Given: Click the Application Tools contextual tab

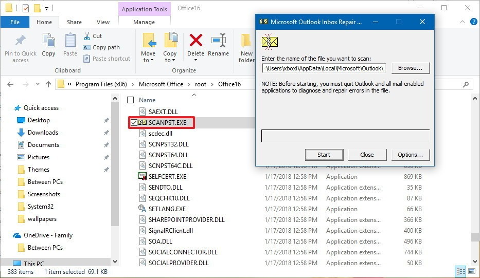Looking at the screenshot, I should (144, 9).
